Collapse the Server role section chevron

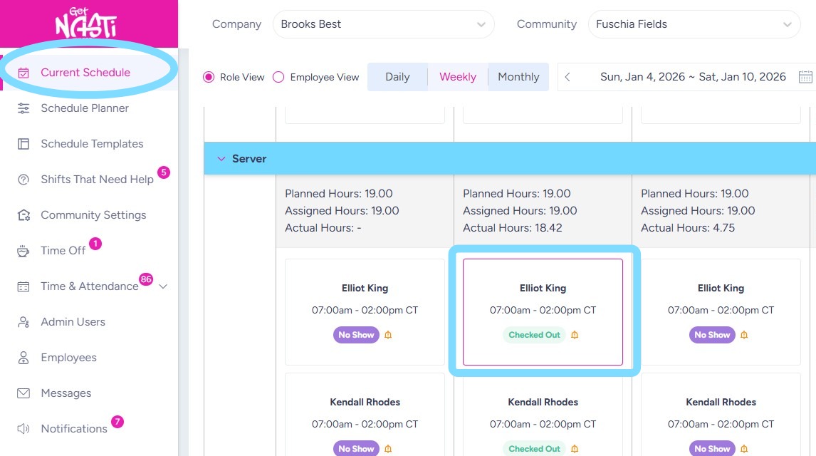(221, 159)
